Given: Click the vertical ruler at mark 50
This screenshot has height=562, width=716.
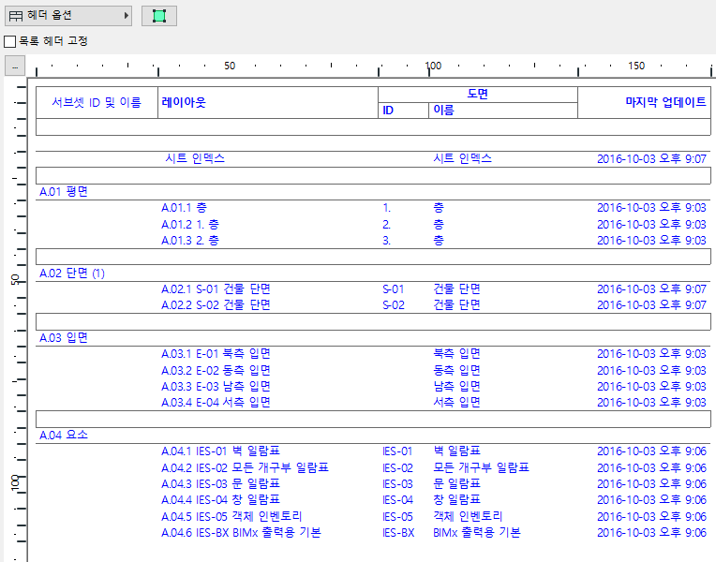Looking at the screenshot, I should pos(15,279).
